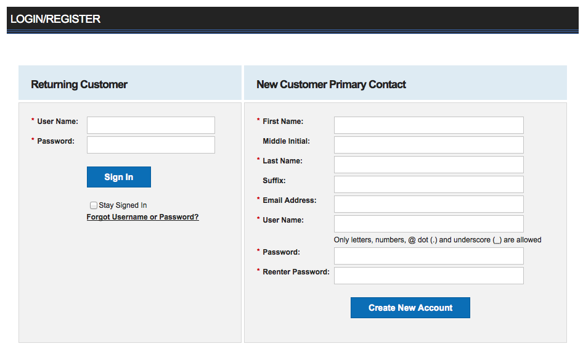The height and width of the screenshot is (362, 583).
Task: Click the username allowed characters hint text
Action: point(438,240)
